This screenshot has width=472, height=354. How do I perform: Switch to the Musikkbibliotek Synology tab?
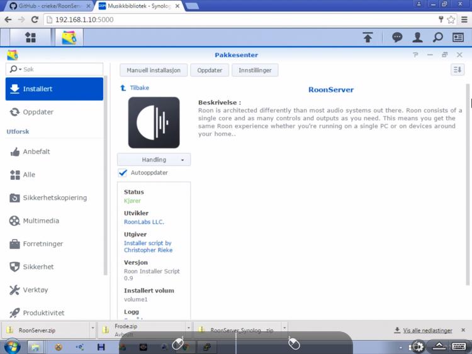140,6
